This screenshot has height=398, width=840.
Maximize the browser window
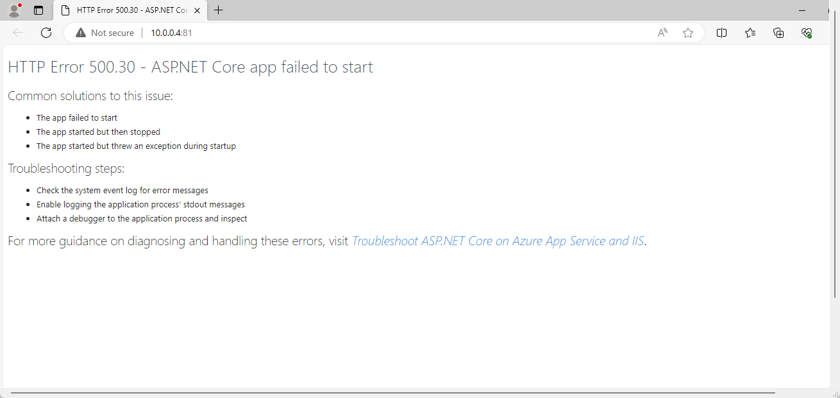(832, 10)
